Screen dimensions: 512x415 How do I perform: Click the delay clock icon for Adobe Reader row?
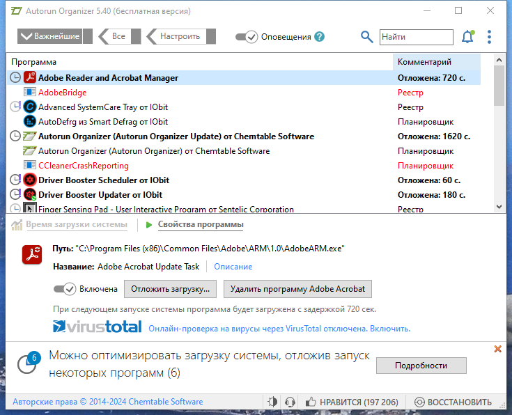pos(15,78)
